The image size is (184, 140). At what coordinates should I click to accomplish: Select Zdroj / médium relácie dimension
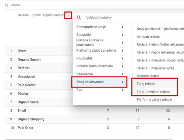pos(153,92)
